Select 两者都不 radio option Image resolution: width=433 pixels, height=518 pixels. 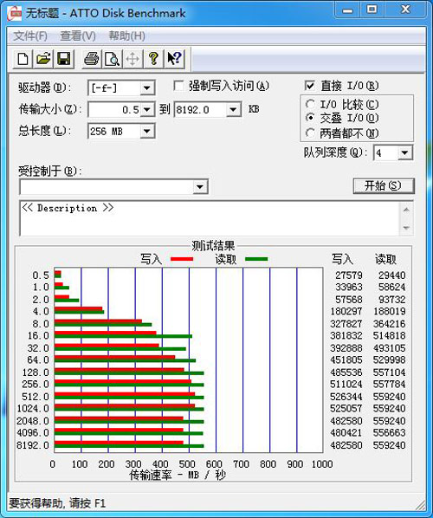(310, 133)
